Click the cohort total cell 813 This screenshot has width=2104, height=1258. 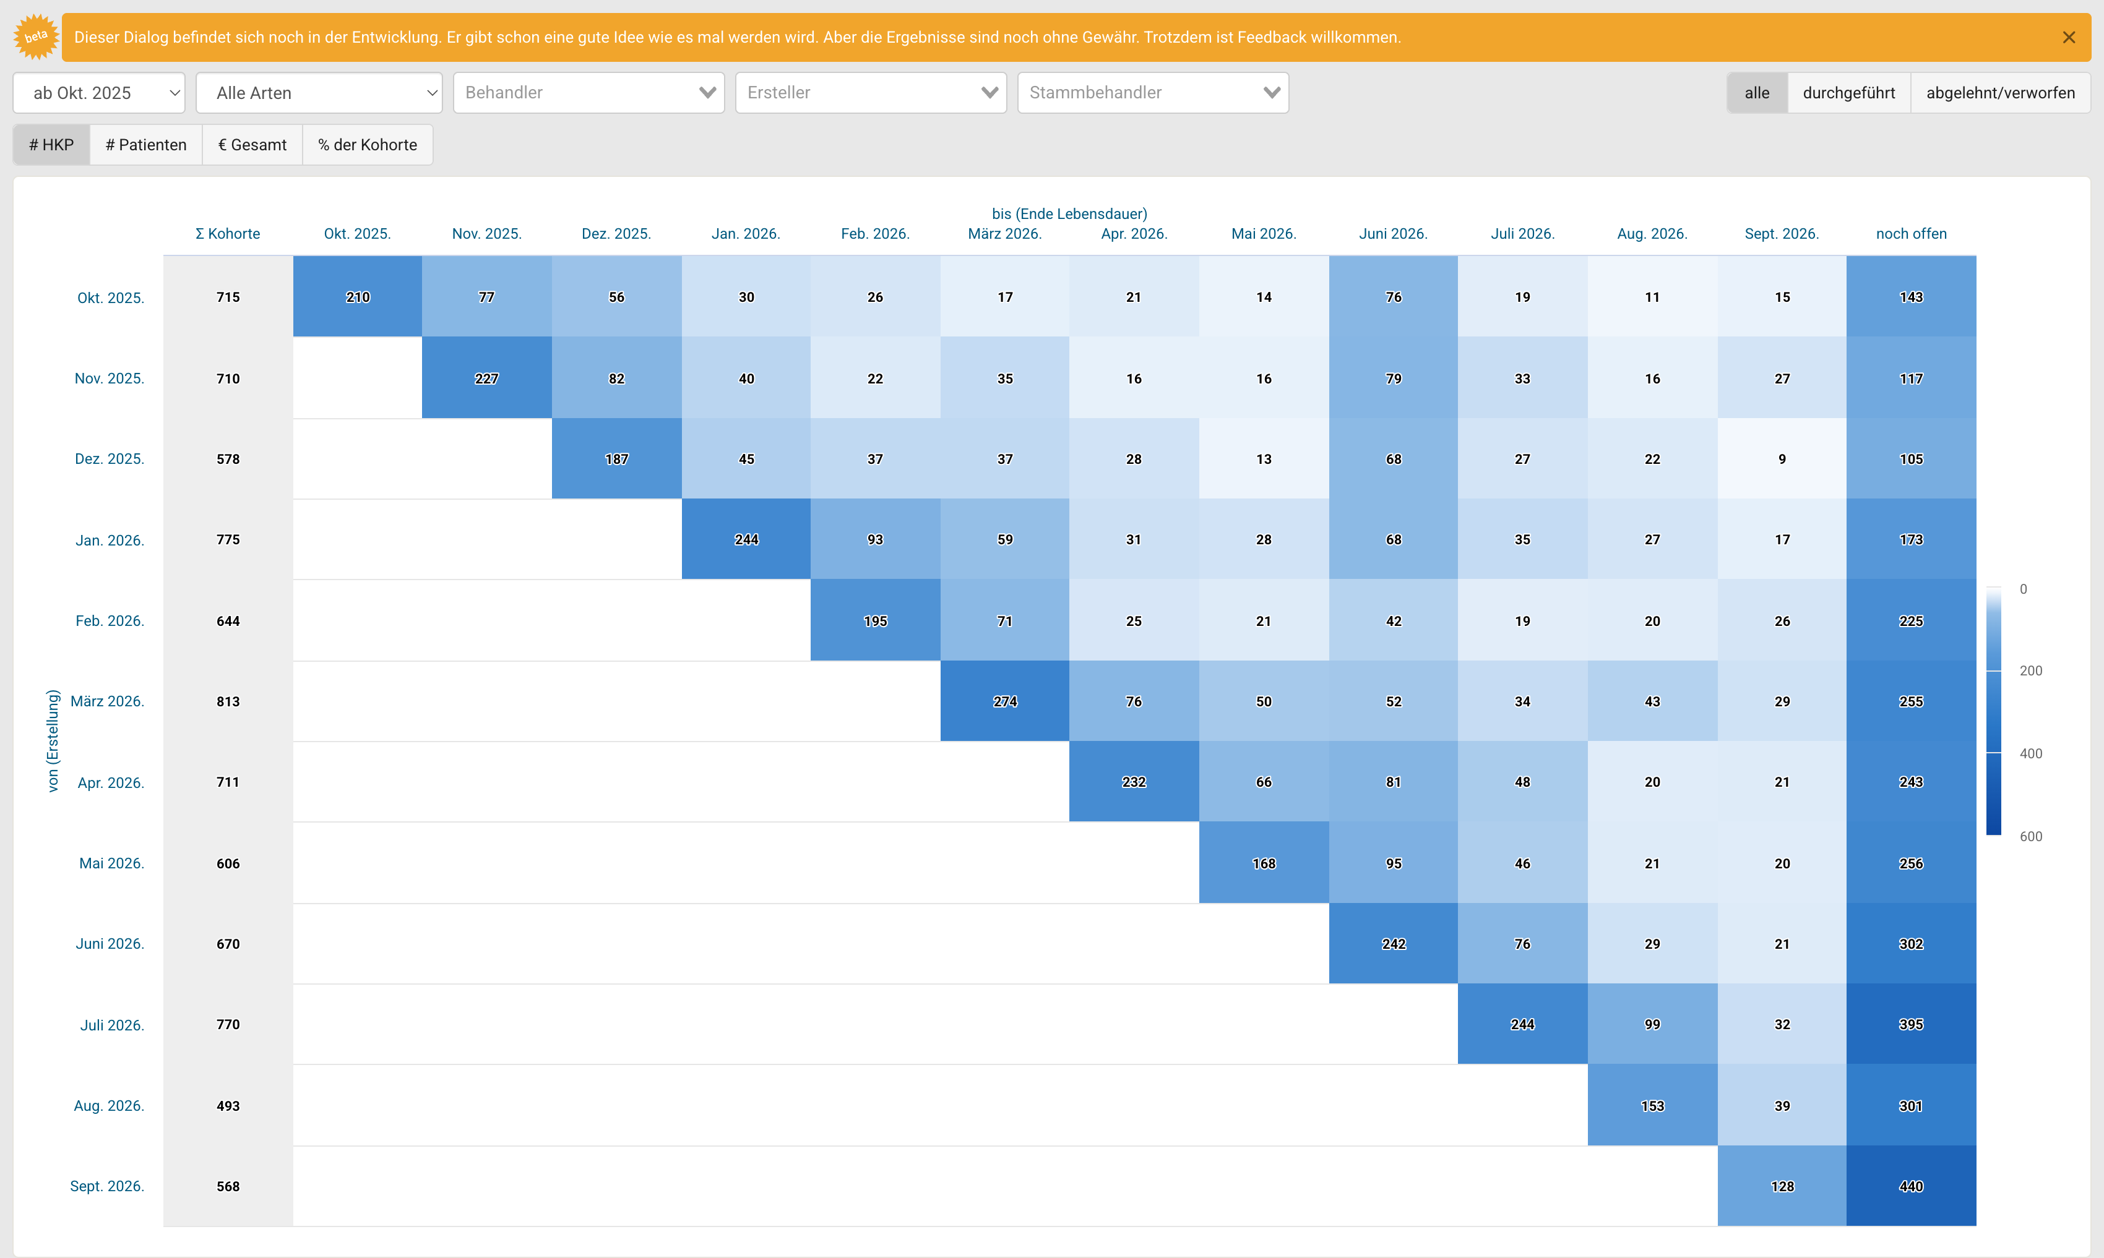[x=228, y=701]
